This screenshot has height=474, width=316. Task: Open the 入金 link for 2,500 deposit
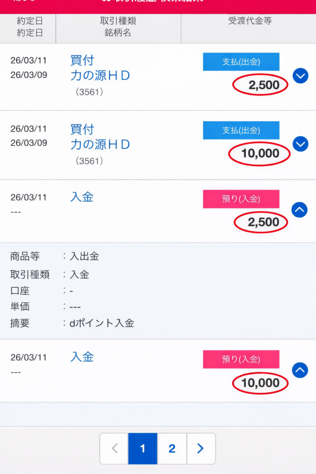[x=82, y=197]
